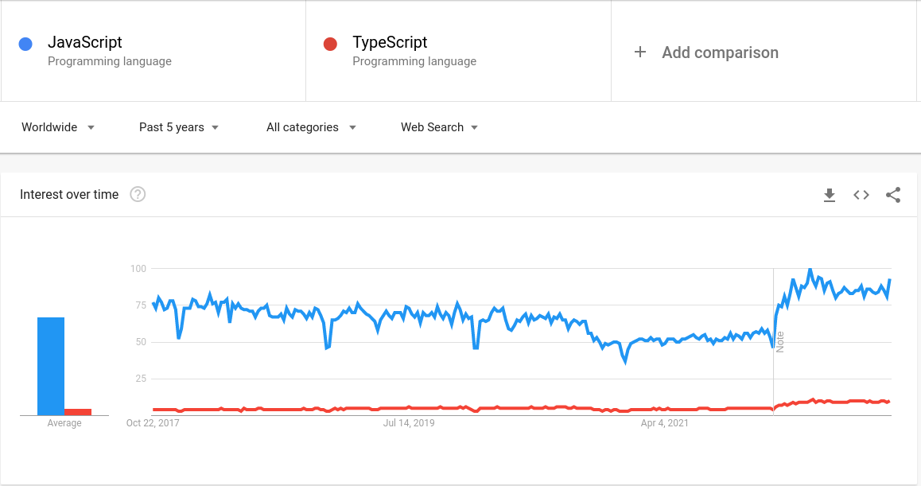Select the red TypeScript average bar
The height and width of the screenshot is (486, 921).
click(x=78, y=412)
